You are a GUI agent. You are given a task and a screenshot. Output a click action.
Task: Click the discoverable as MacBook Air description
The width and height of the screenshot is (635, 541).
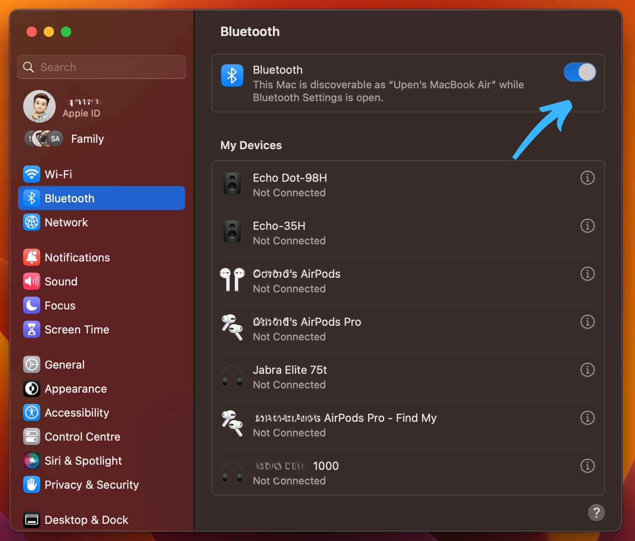(388, 91)
